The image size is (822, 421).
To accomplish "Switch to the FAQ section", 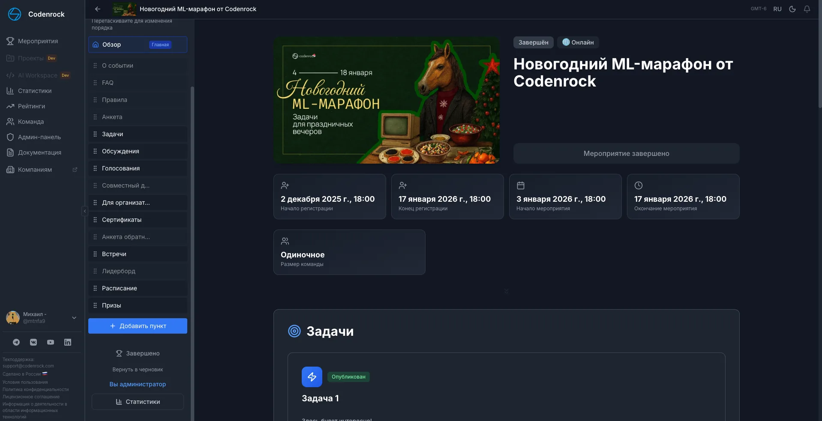I will (x=108, y=82).
